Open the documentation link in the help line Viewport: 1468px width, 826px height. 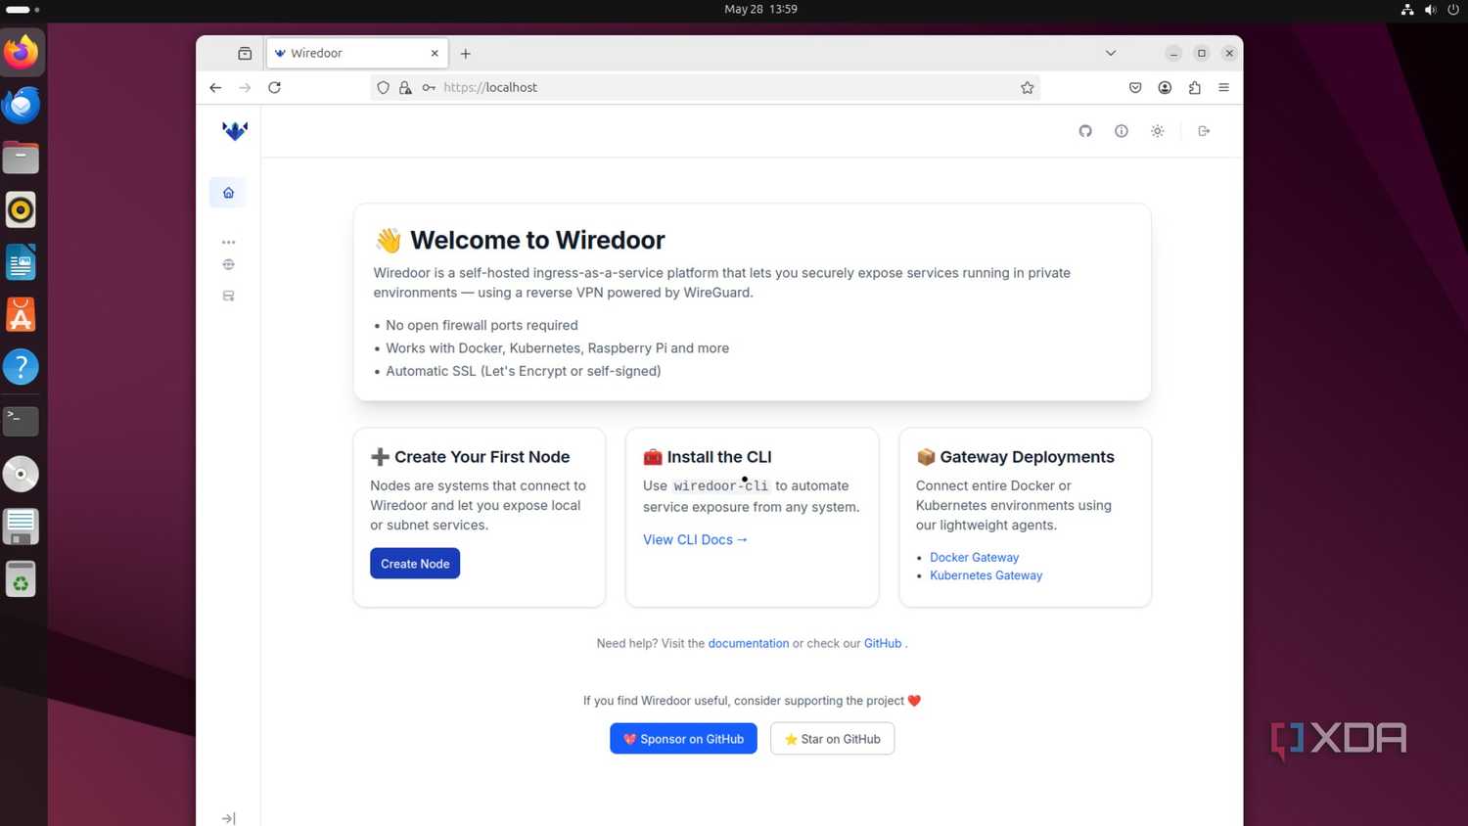[748, 643]
